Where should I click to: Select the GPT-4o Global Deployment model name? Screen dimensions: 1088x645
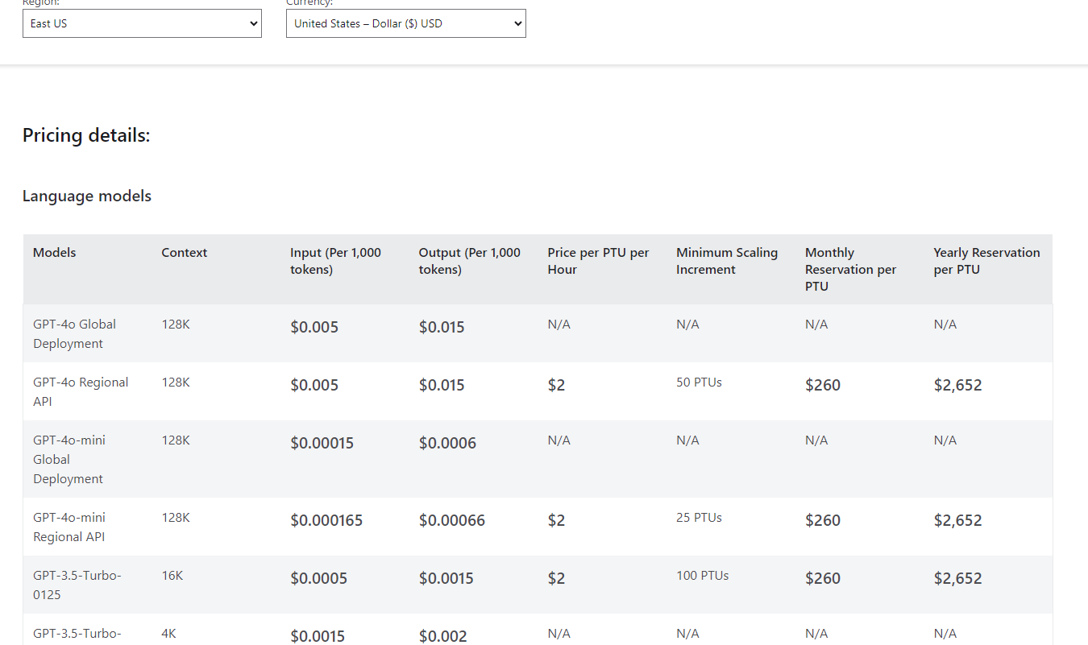pos(74,333)
